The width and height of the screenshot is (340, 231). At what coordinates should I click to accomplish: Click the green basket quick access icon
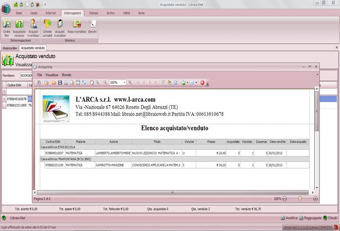(x=15, y=5)
